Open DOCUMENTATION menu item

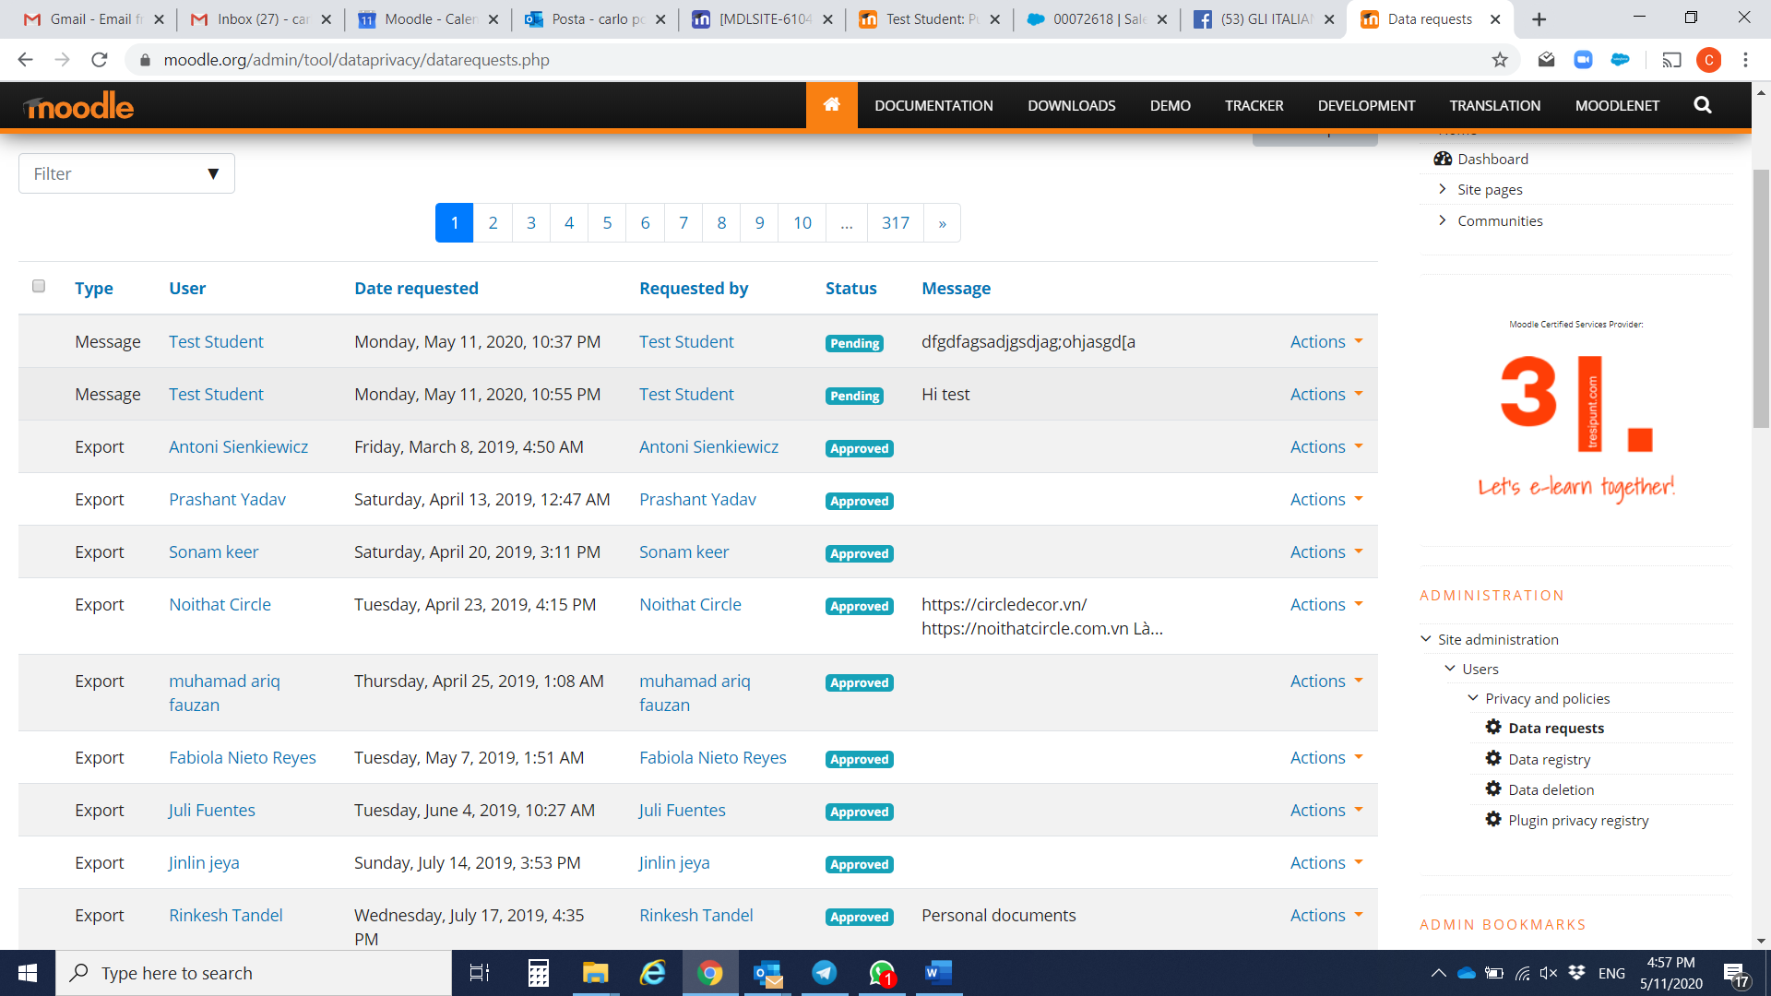coord(933,105)
